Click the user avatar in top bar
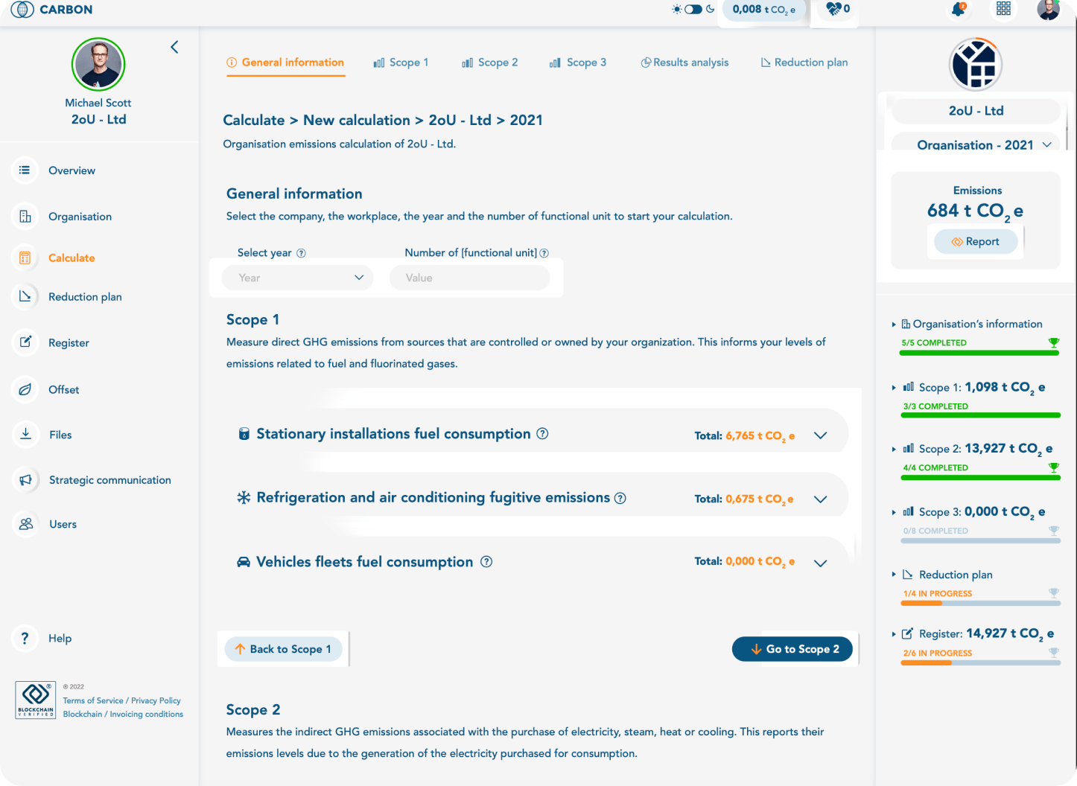1077x786 pixels. tap(1048, 9)
